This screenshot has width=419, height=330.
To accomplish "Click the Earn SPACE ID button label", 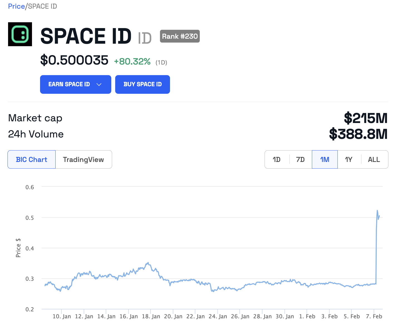I will (69, 85).
